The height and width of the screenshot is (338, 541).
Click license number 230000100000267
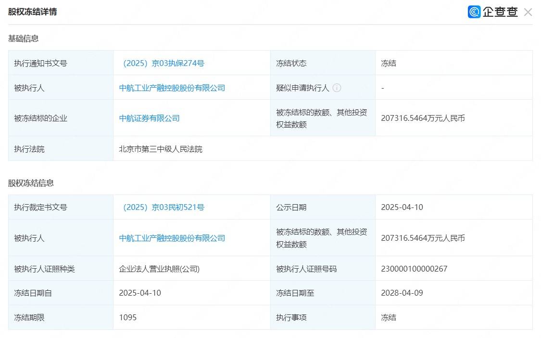click(x=414, y=269)
